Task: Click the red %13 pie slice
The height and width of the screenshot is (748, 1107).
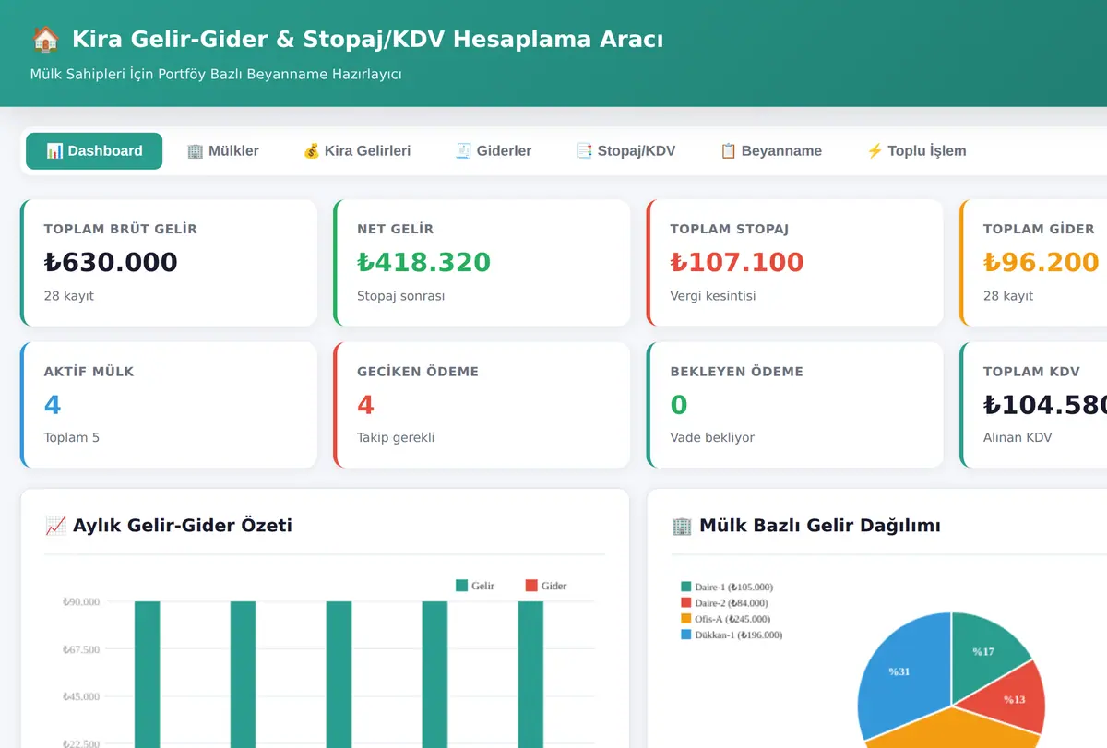Action: [1013, 698]
